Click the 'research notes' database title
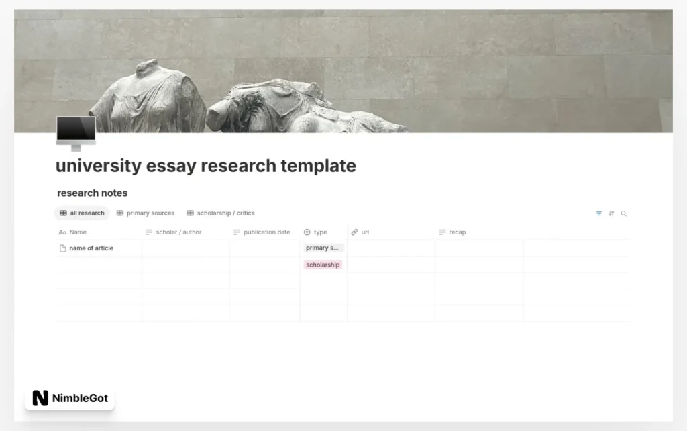Image resolution: width=687 pixels, height=431 pixels. pyautogui.click(x=93, y=193)
